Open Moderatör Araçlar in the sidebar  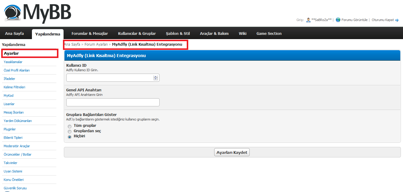(x=17, y=146)
